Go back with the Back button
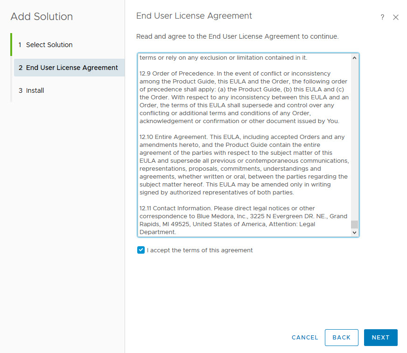Viewport: 407px width, 353px height. (341, 338)
